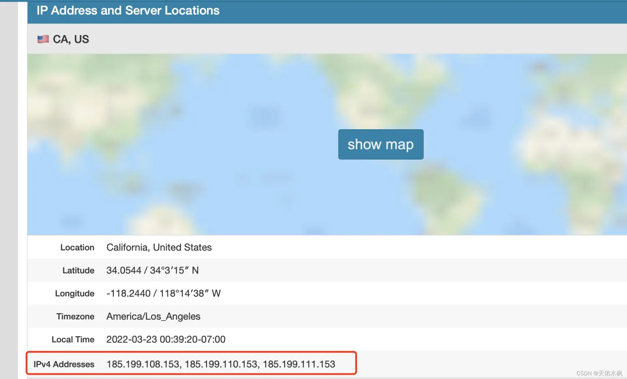Select IP address 185.199.110.153
627x379 pixels.
click(221, 364)
